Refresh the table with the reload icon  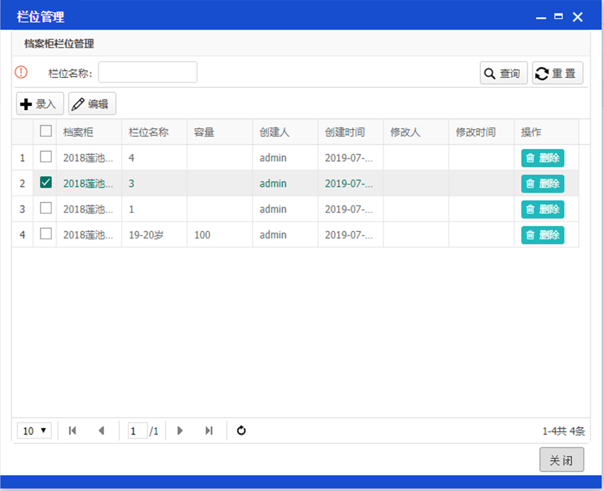coord(241,430)
